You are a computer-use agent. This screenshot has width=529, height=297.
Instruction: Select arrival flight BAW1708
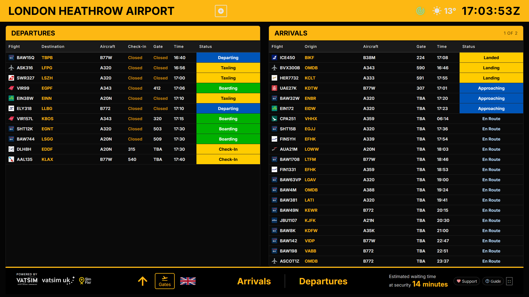point(290,159)
